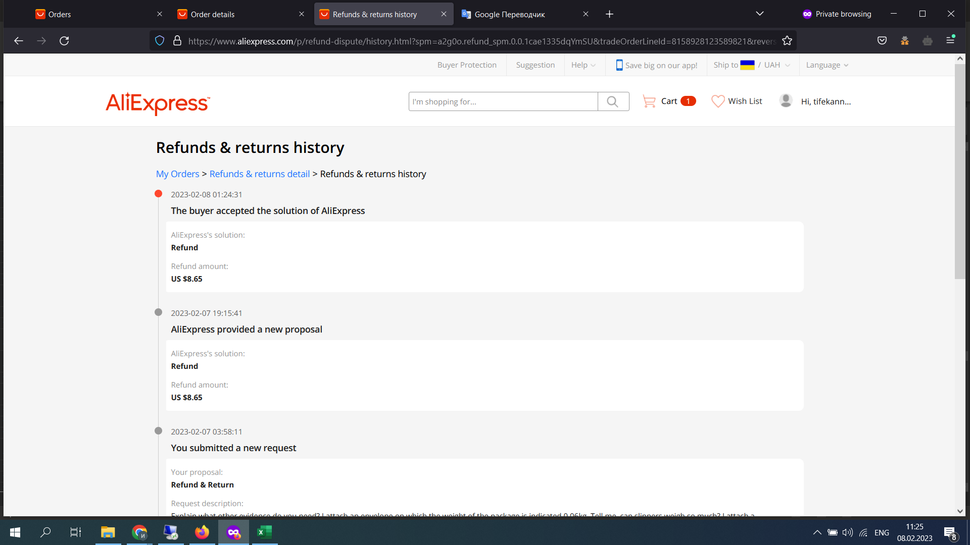Viewport: 970px width, 545px height.
Task: Close the Order details tab
Action: point(302,14)
